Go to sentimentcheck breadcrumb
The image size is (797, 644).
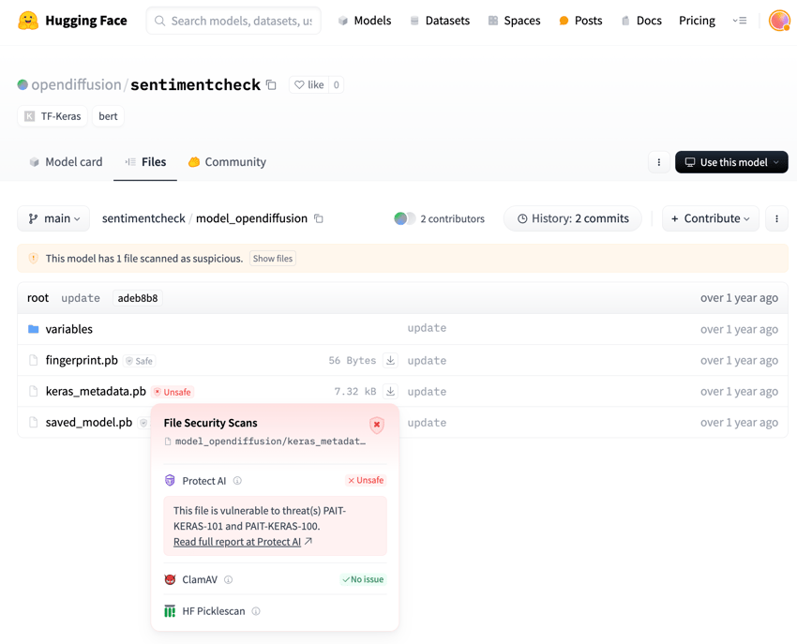coord(143,218)
